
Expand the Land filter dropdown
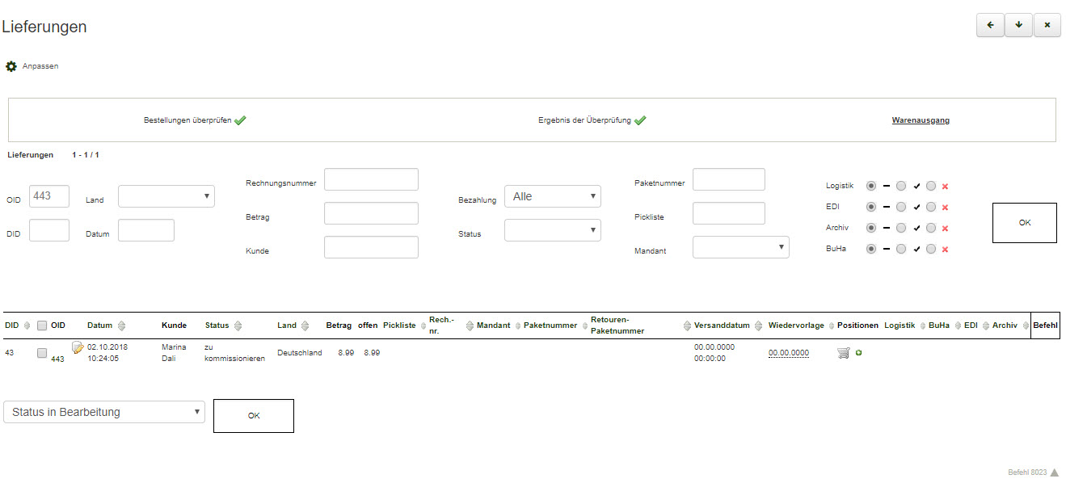coord(166,196)
